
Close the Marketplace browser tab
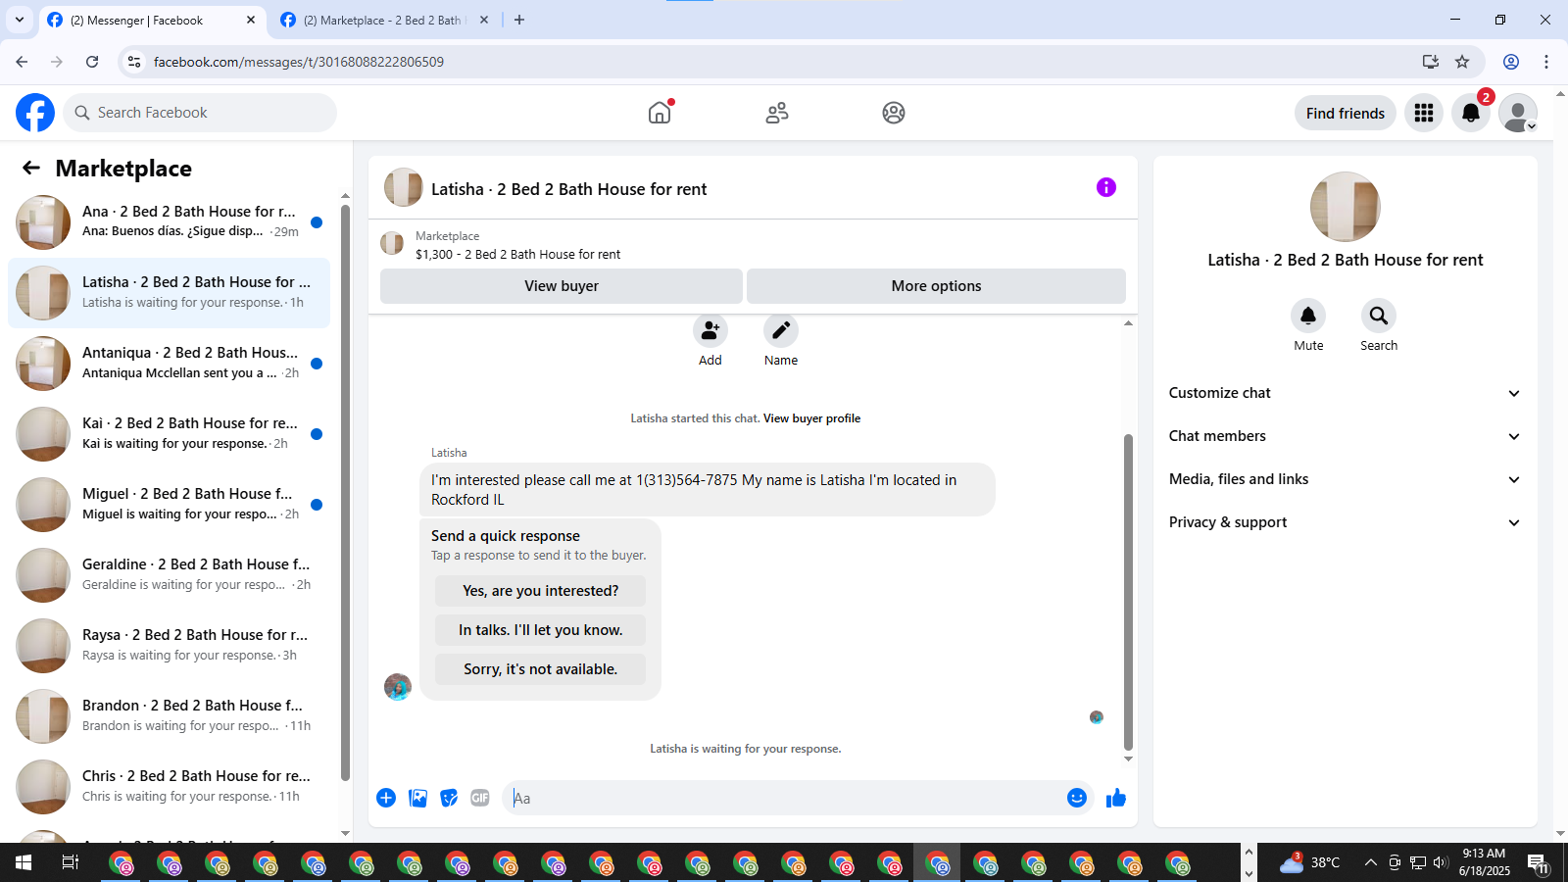pyautogui.click(x=484, y=20)
